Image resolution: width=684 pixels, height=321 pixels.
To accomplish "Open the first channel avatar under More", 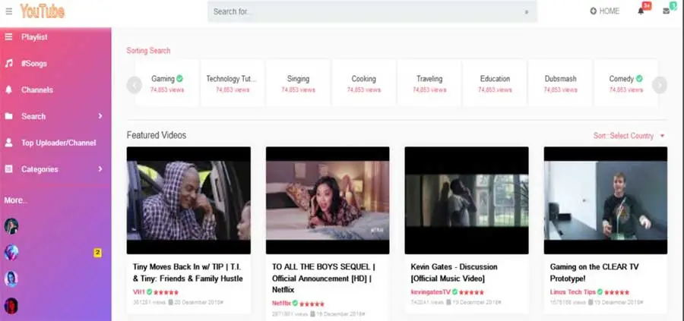I will [x=11, y=226].
